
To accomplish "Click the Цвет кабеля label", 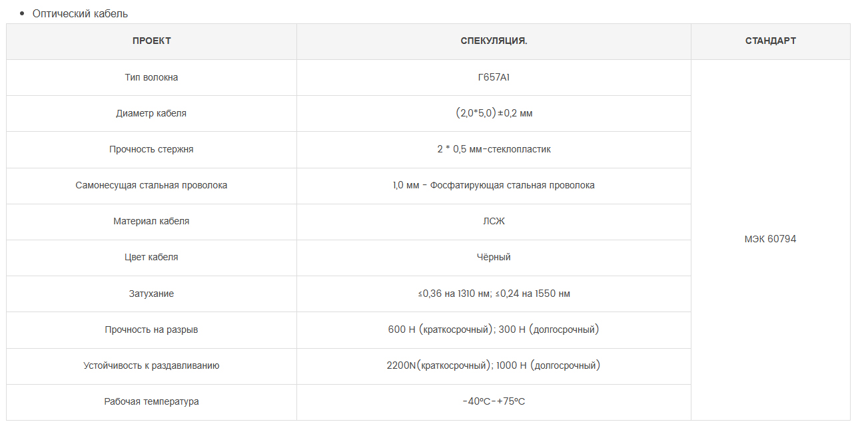I will coord(151,257).
